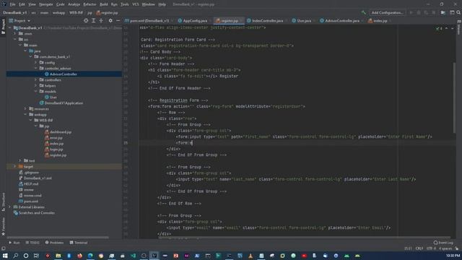Screen dimensions: 462x260
Task: Open the File menu
Action: click(x=12, y=4)
